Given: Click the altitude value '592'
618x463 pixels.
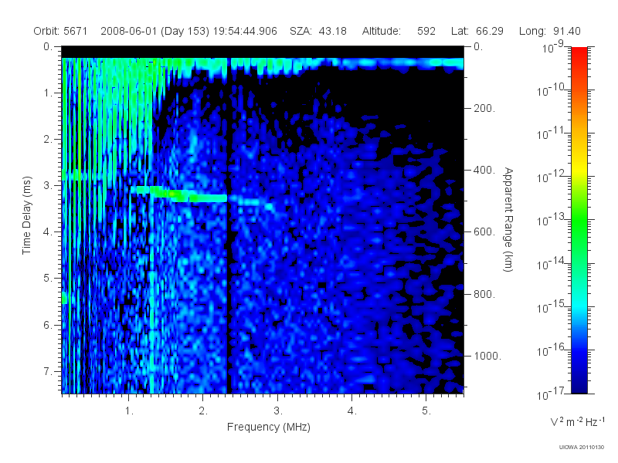Looking at the screenshot, I should [x=426, y=31].
